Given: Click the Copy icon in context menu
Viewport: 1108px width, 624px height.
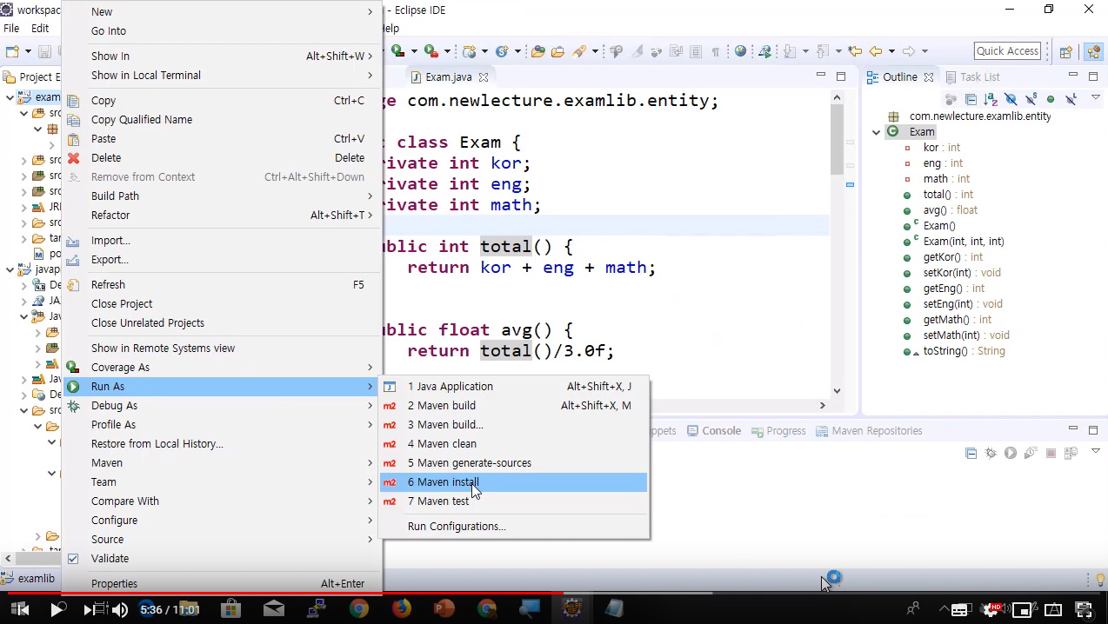Looking at the screenshot, I should (x=73, y=101).
